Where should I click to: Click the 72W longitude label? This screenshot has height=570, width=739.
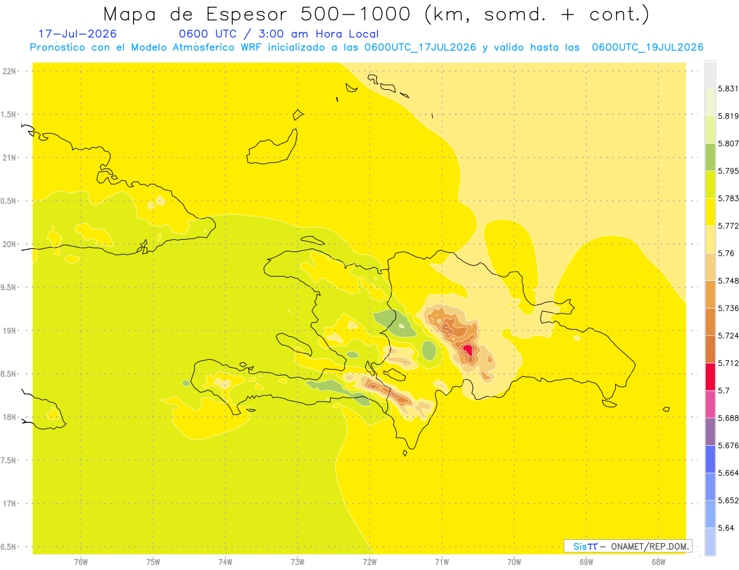point(369,561)
